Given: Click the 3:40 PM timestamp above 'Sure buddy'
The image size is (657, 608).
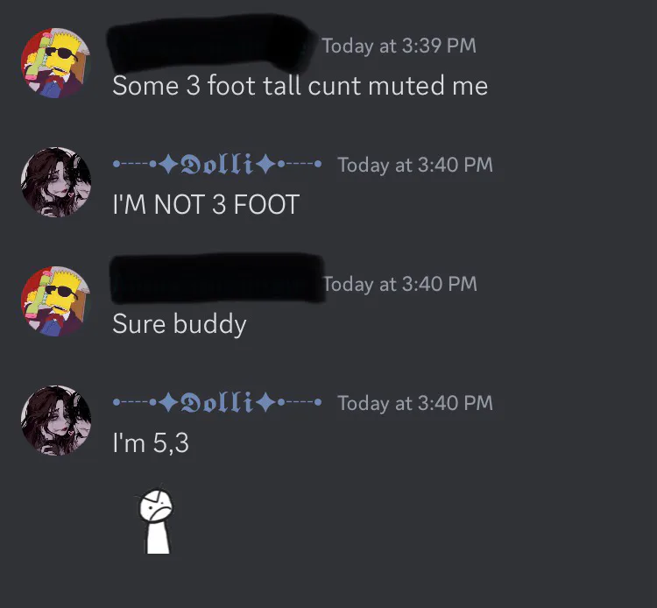Looking at the screenshot, I should (x=400, y=284).
